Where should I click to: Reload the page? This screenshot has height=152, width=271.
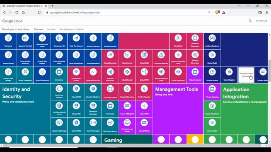17,12
